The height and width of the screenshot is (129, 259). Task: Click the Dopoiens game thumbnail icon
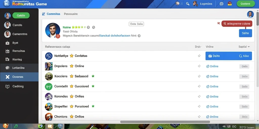pyautogui.click(x=49, y=66)
